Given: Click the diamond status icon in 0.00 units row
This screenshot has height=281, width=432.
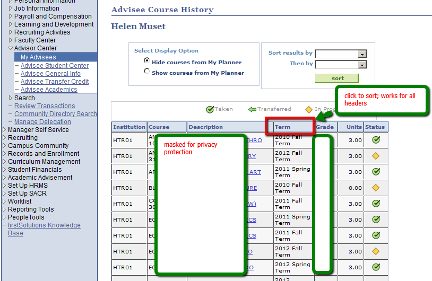Looking at the screenshot, I should point(376,188).
